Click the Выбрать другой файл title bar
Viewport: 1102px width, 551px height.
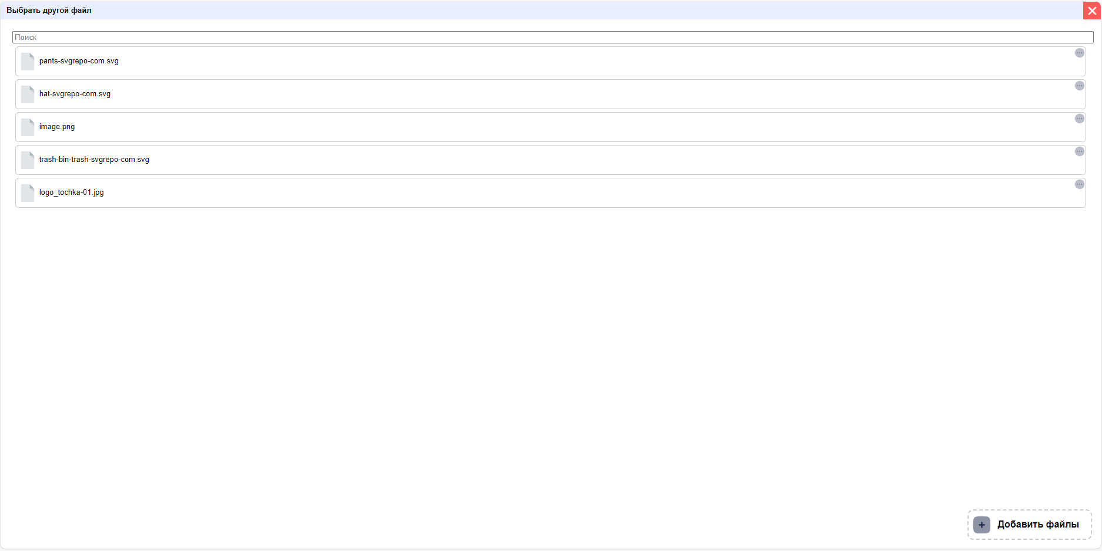click(541, 10)
